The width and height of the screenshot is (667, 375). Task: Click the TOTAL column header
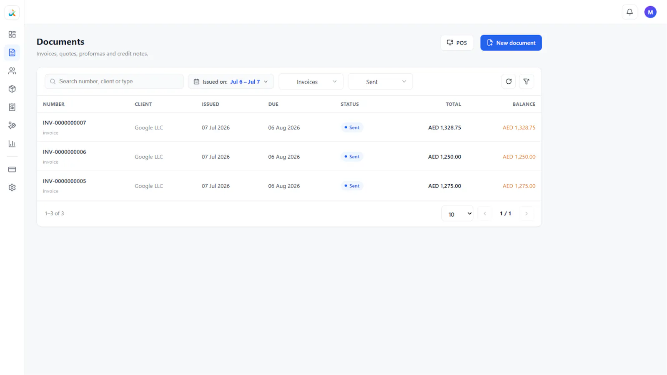tap(453, 104)
